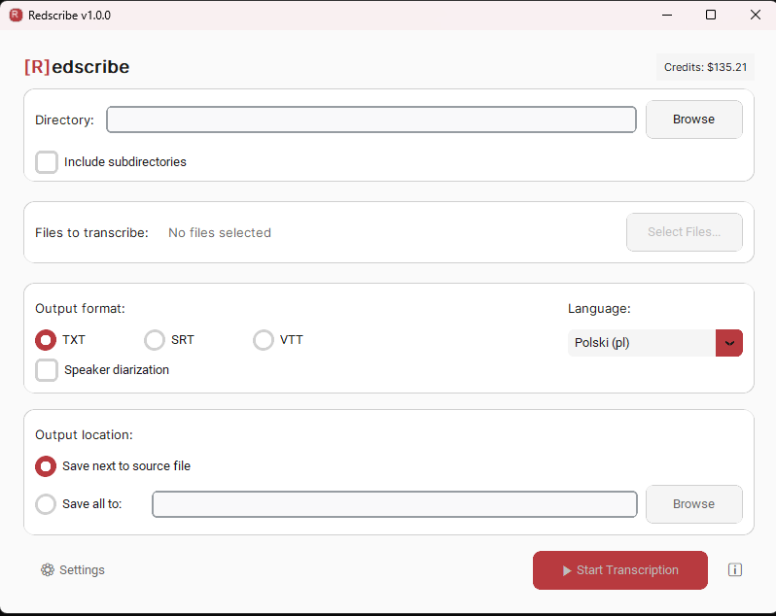The image size is (776, 616).
Task: Click the Save all to path field
Action: tap(395, 504)
